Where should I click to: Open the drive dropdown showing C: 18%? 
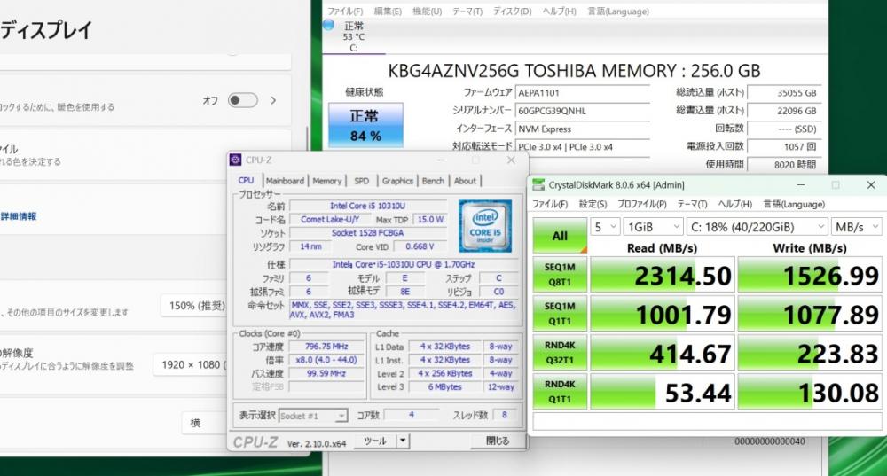pyautogui.click(x=757, y=227)
